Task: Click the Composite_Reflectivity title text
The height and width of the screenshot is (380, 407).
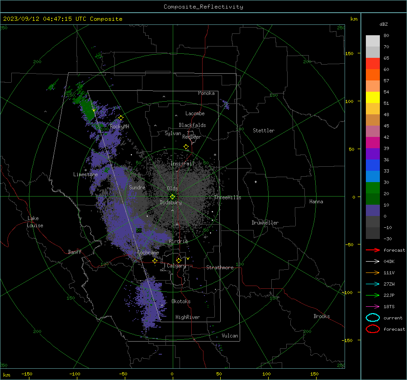Action: point(203,7)
